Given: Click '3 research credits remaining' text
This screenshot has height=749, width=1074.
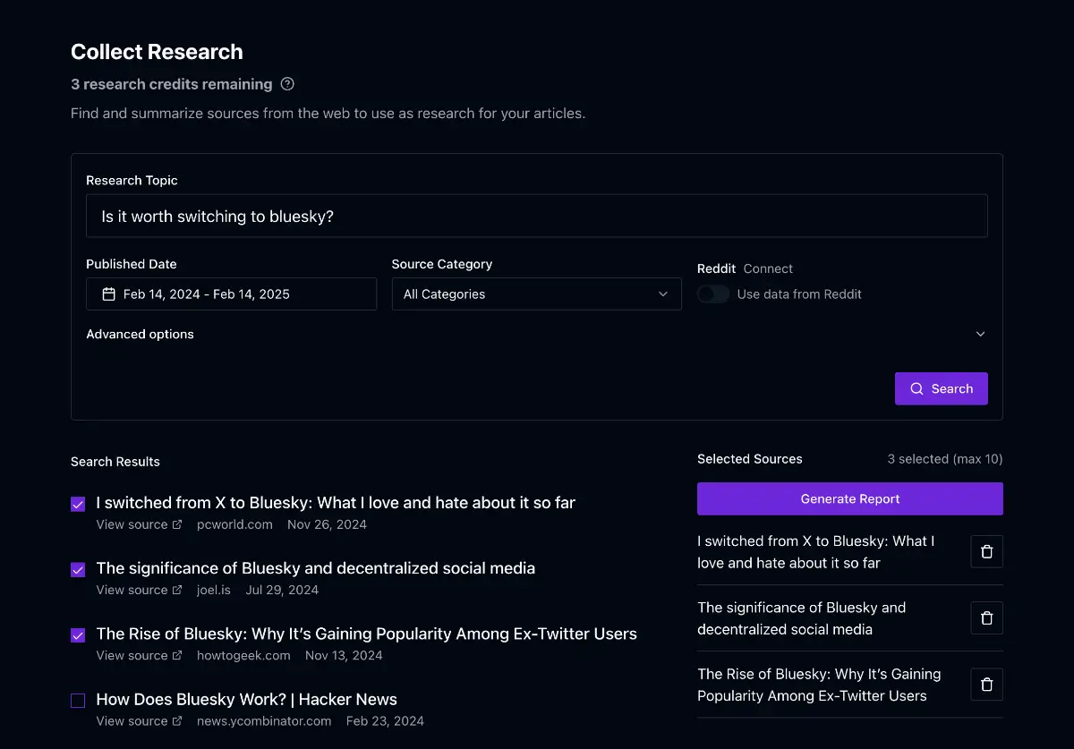Looking at the screenshot, I should [x=172, y=84].
